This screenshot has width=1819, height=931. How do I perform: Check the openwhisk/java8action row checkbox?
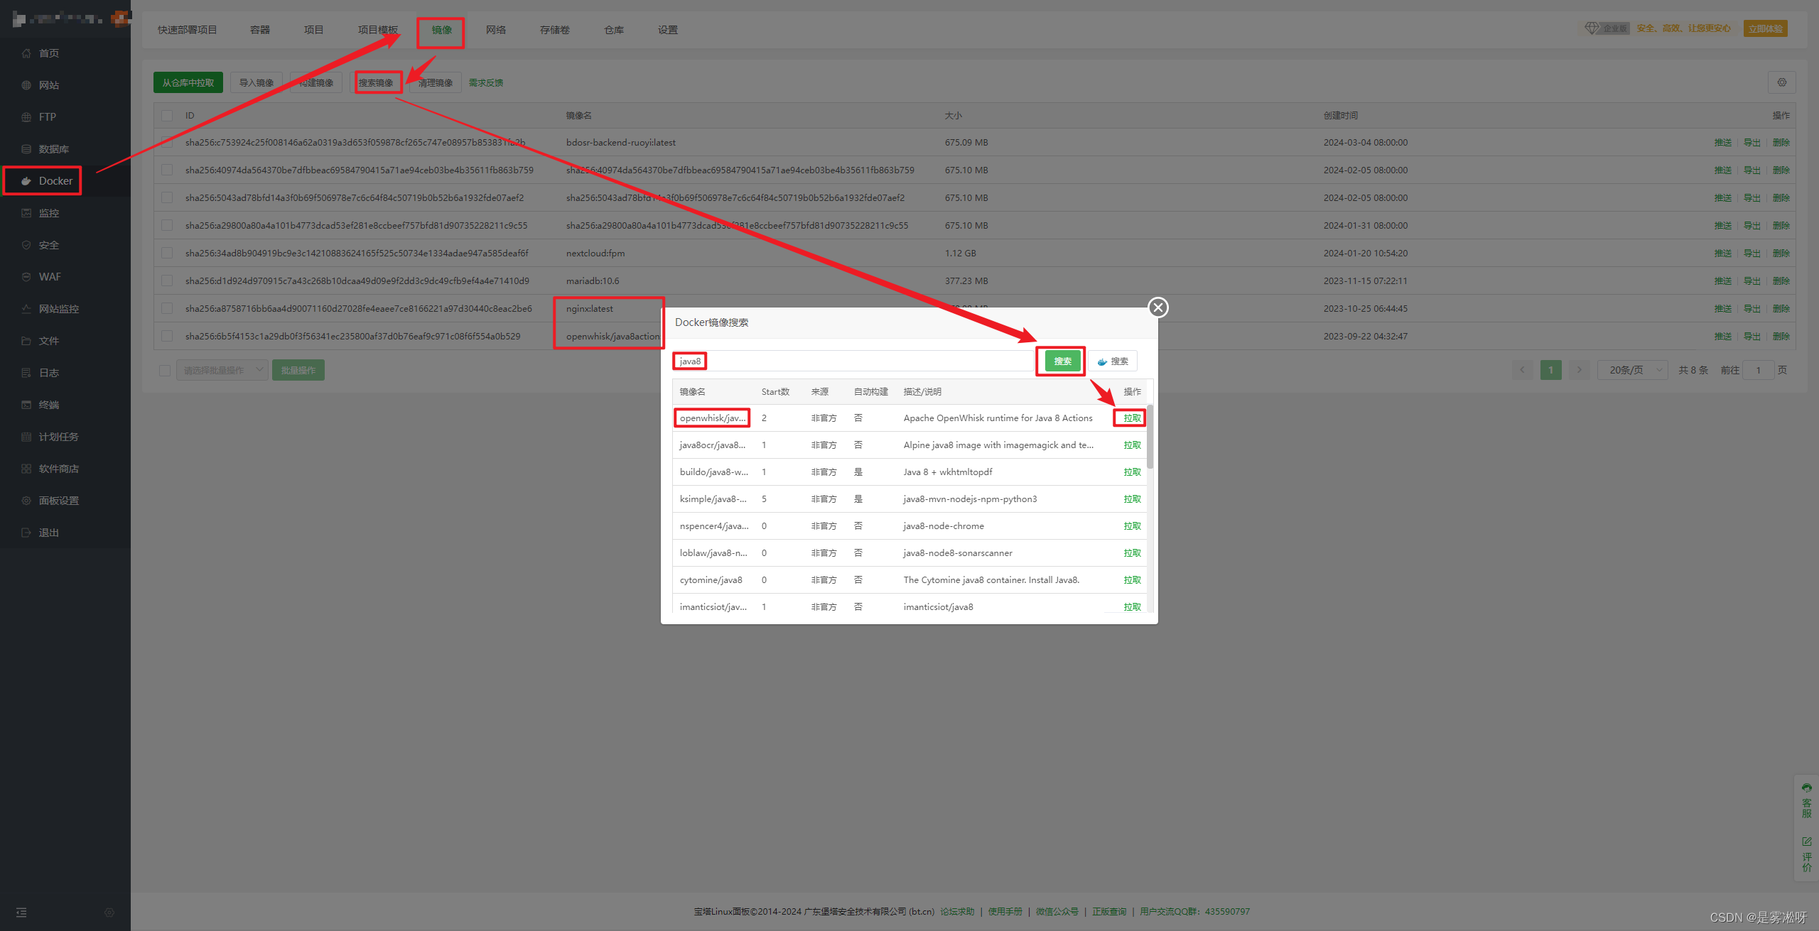tap(167, 337)
